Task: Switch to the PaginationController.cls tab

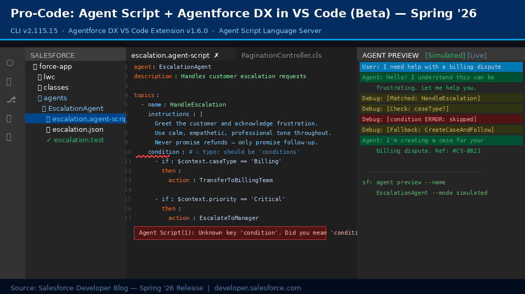Action: [281, 55]
